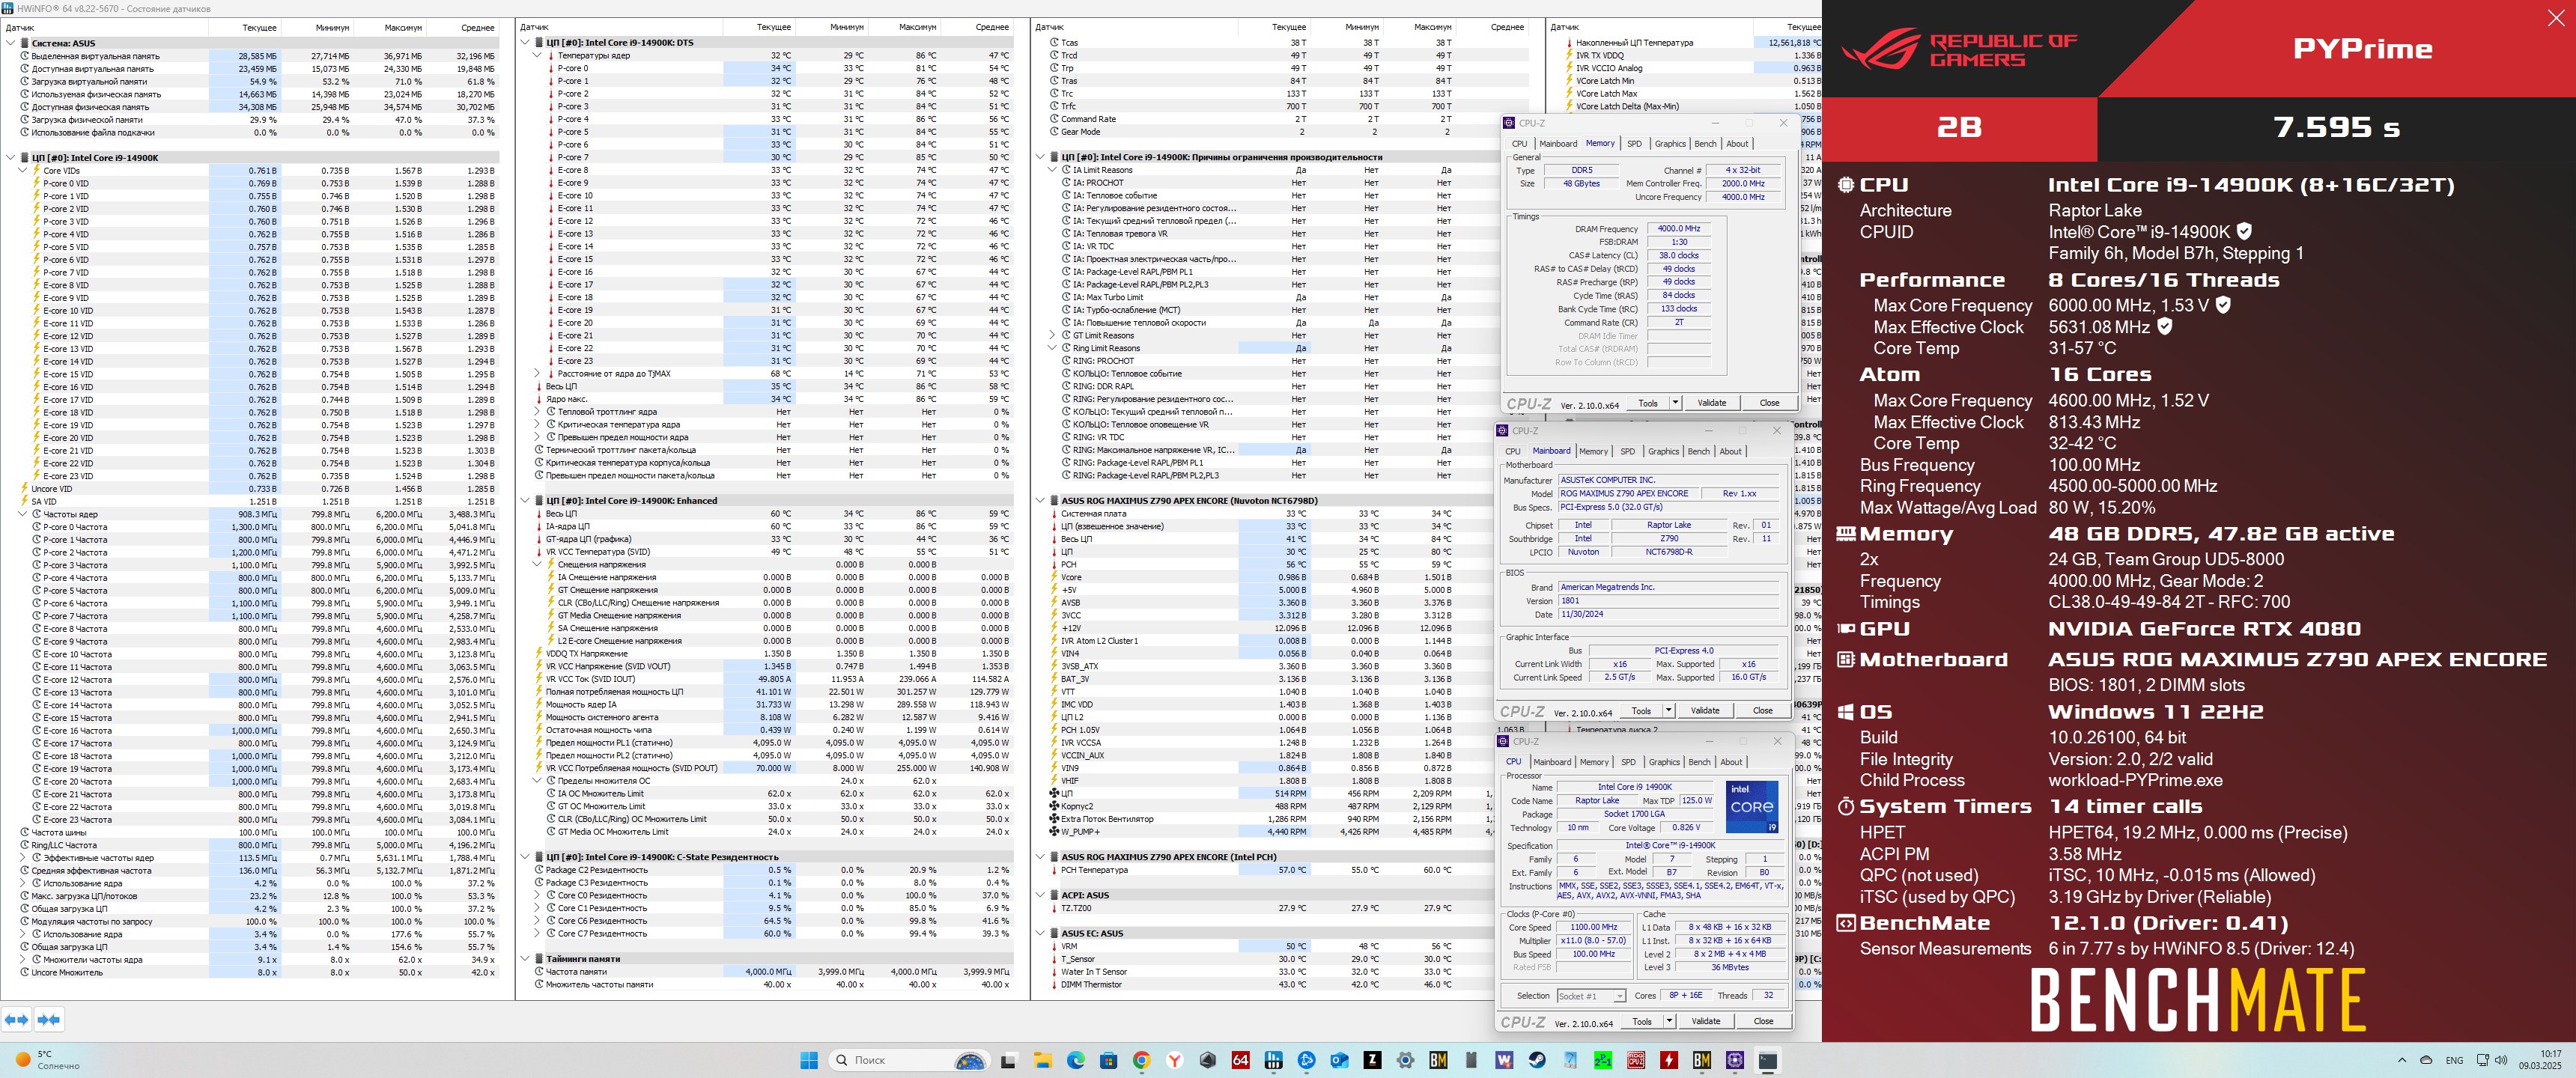Expand 'Расстояние от ядра до TjMAX' node
2576x1078 pixels.
(537, 373)
